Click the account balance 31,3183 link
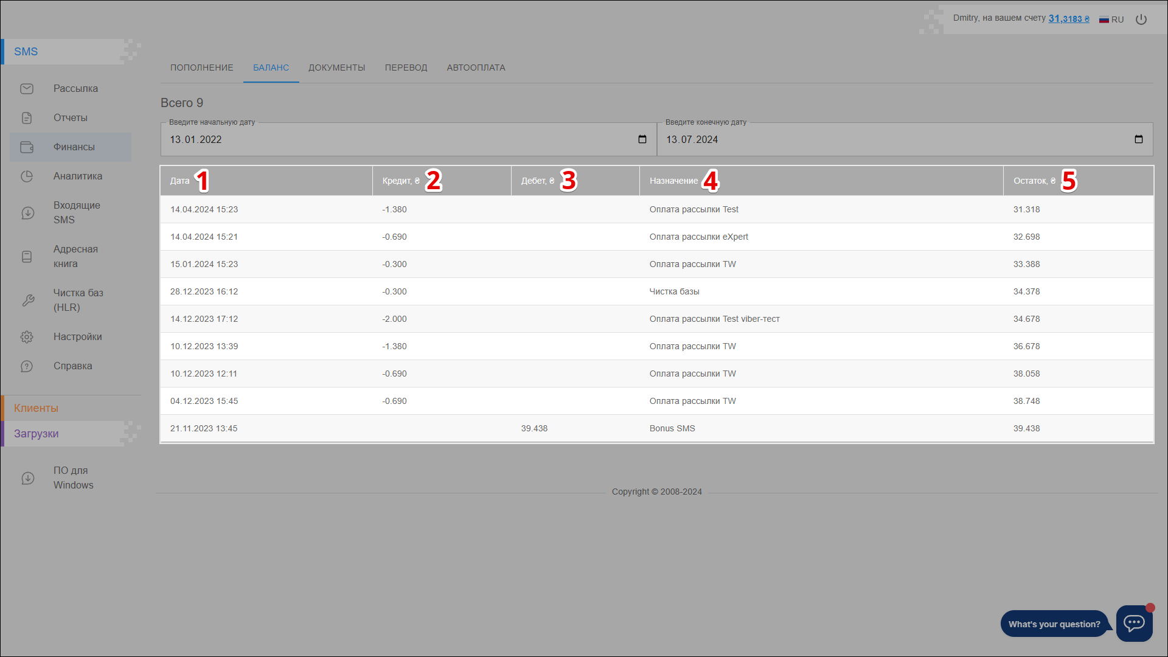The image size is (1168, 657). pyautogui.click(x=1068, y=19)
